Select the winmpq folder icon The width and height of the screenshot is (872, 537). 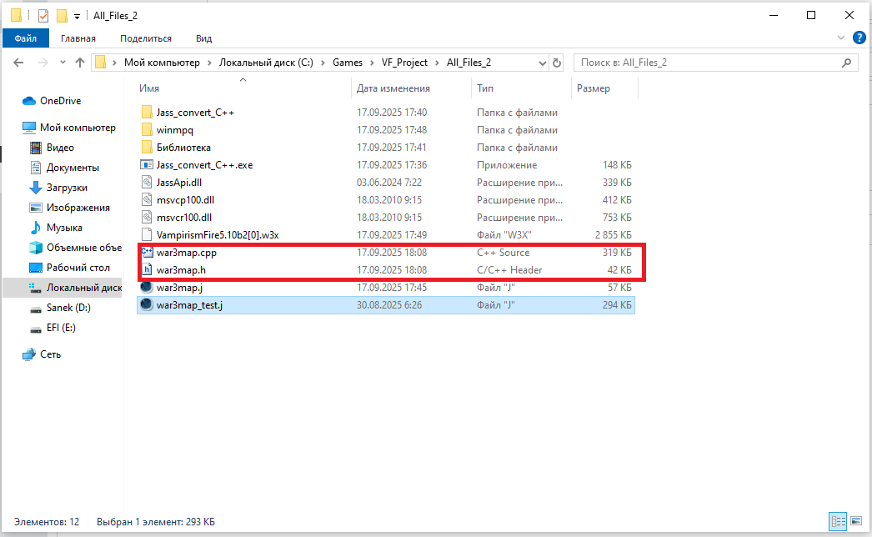[x=146, y=129]
